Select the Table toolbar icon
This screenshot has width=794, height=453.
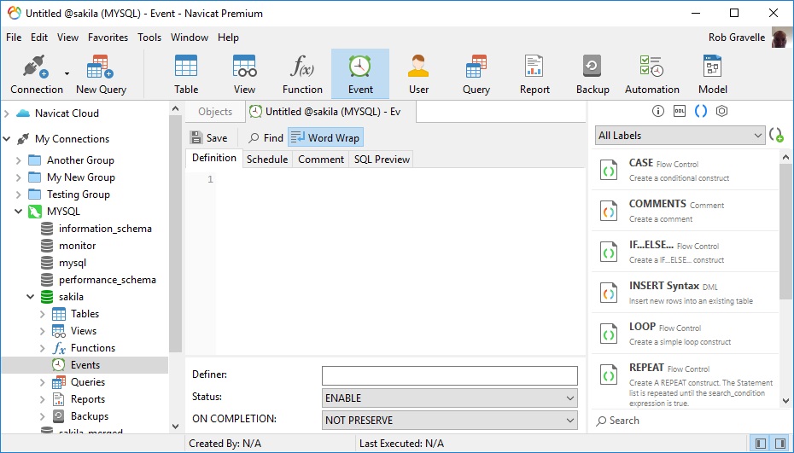tap(186, 74)
